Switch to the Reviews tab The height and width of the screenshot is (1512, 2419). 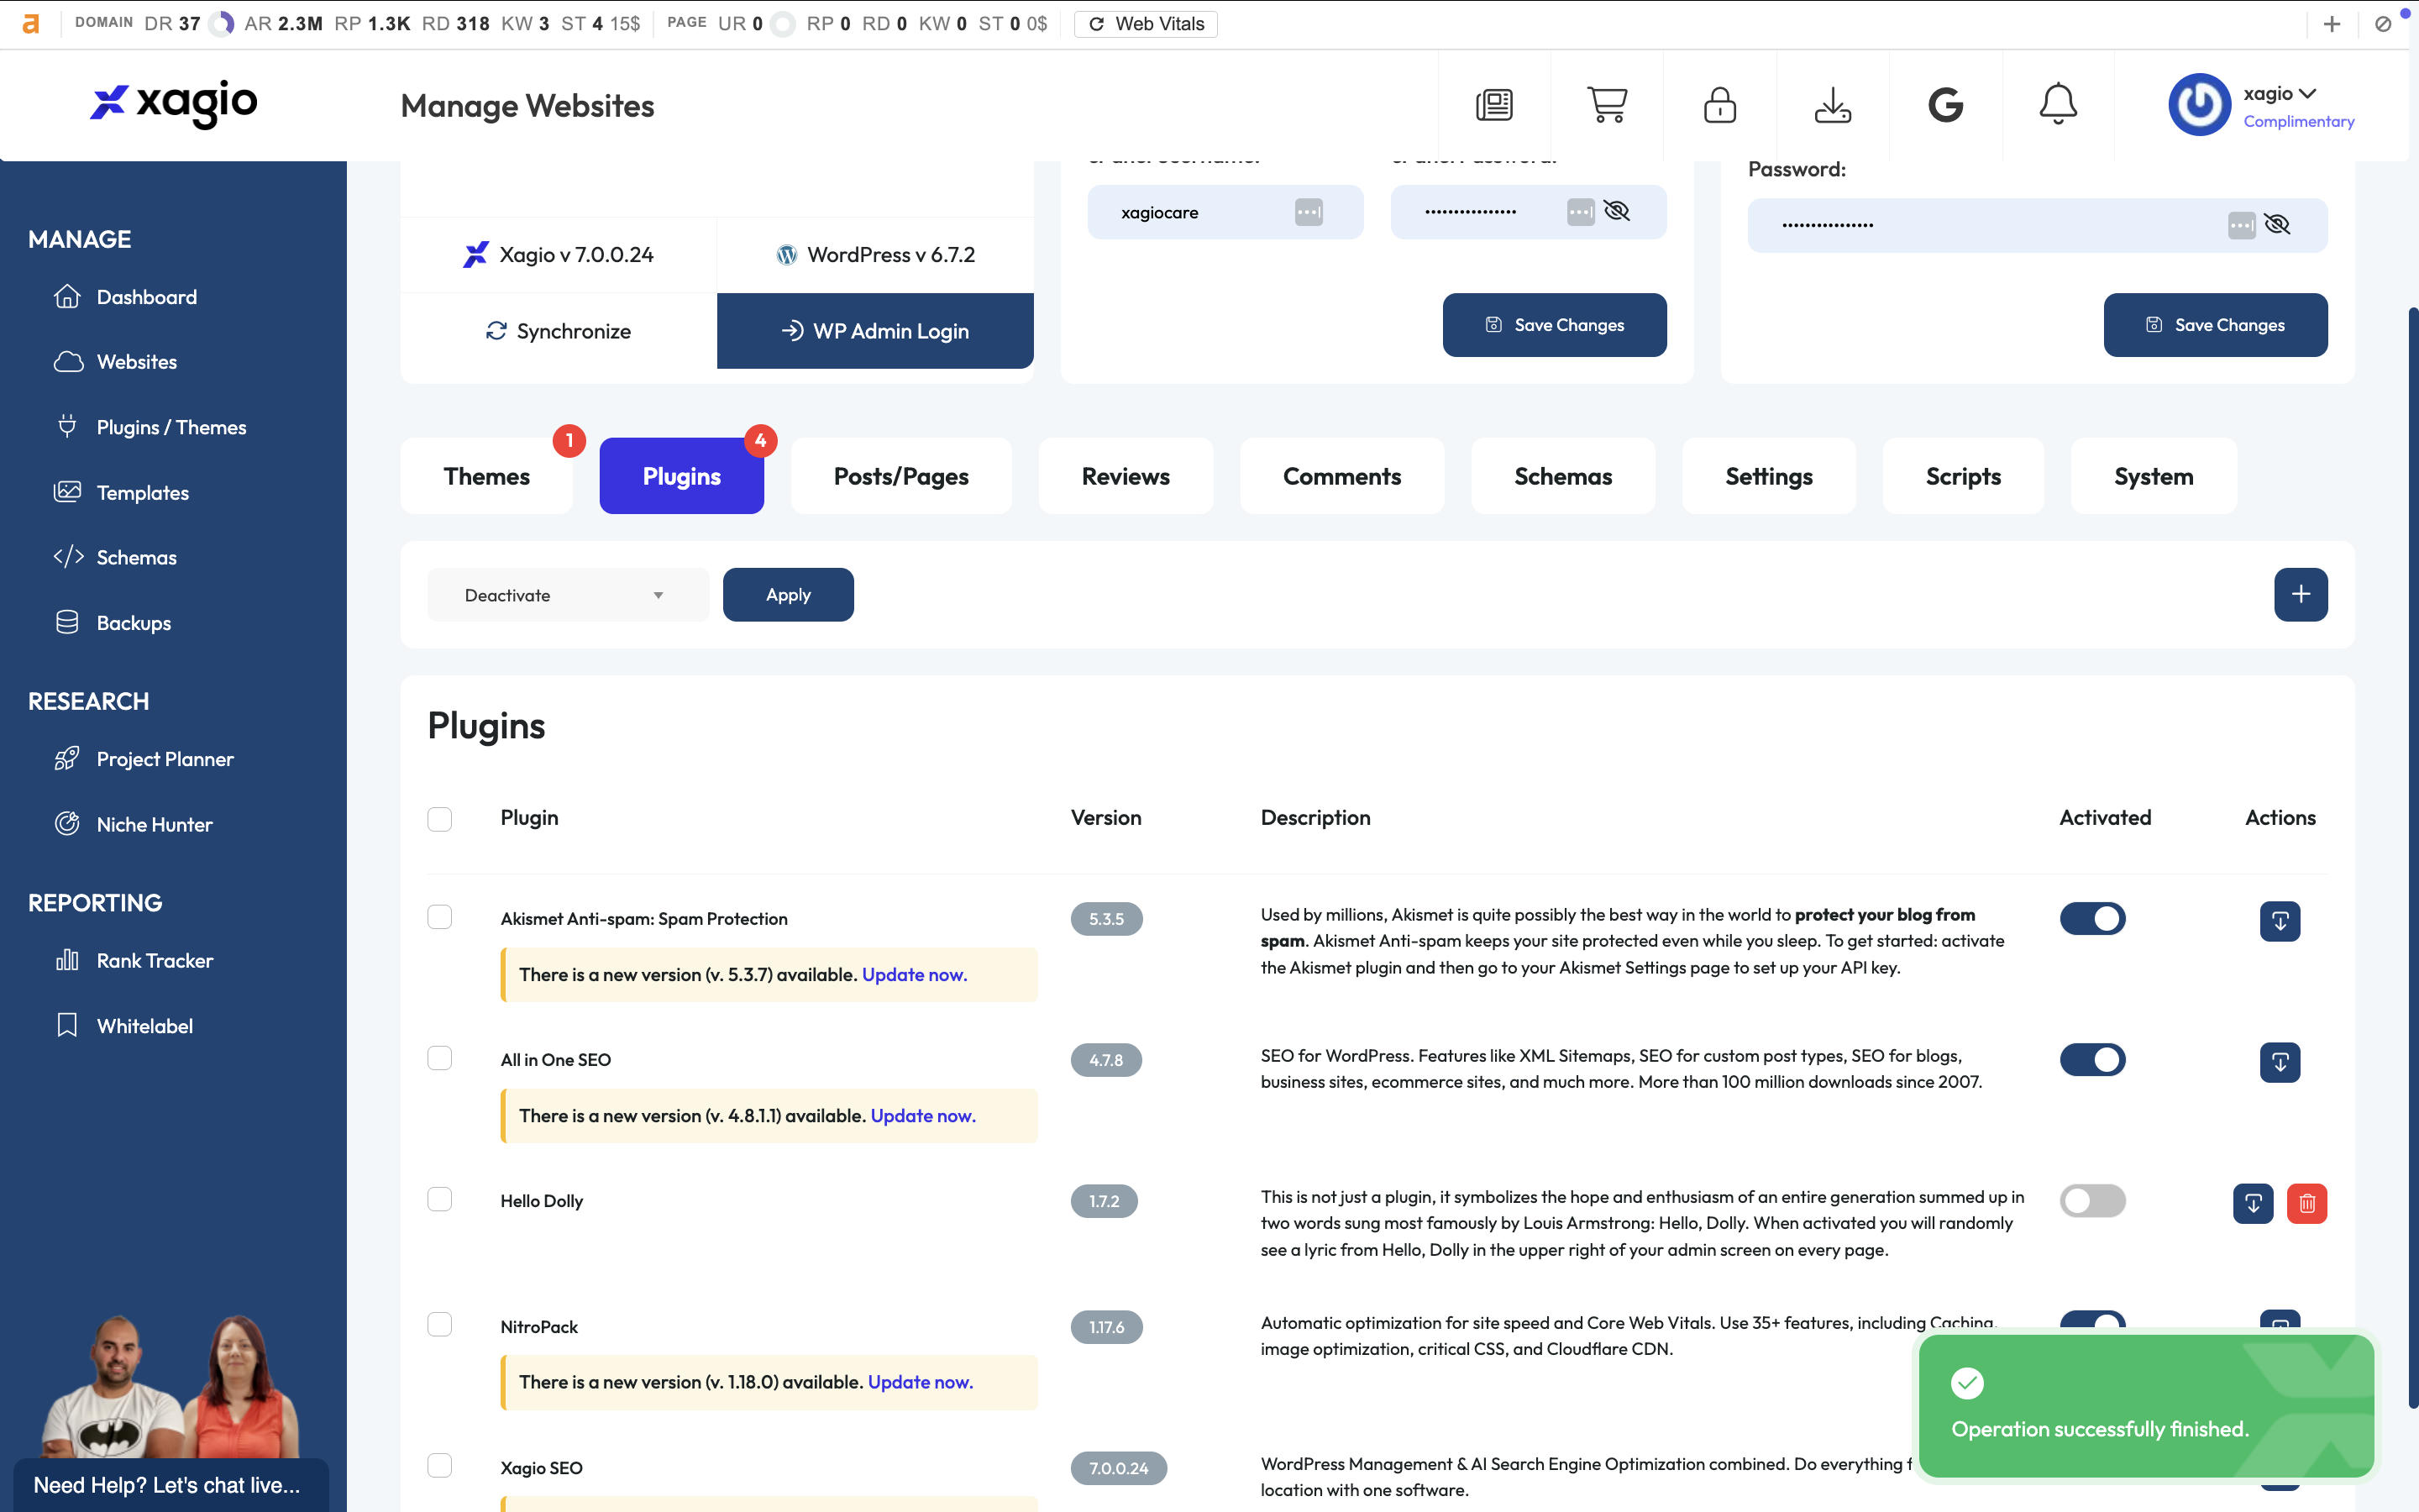click(x=1126, y=476)
